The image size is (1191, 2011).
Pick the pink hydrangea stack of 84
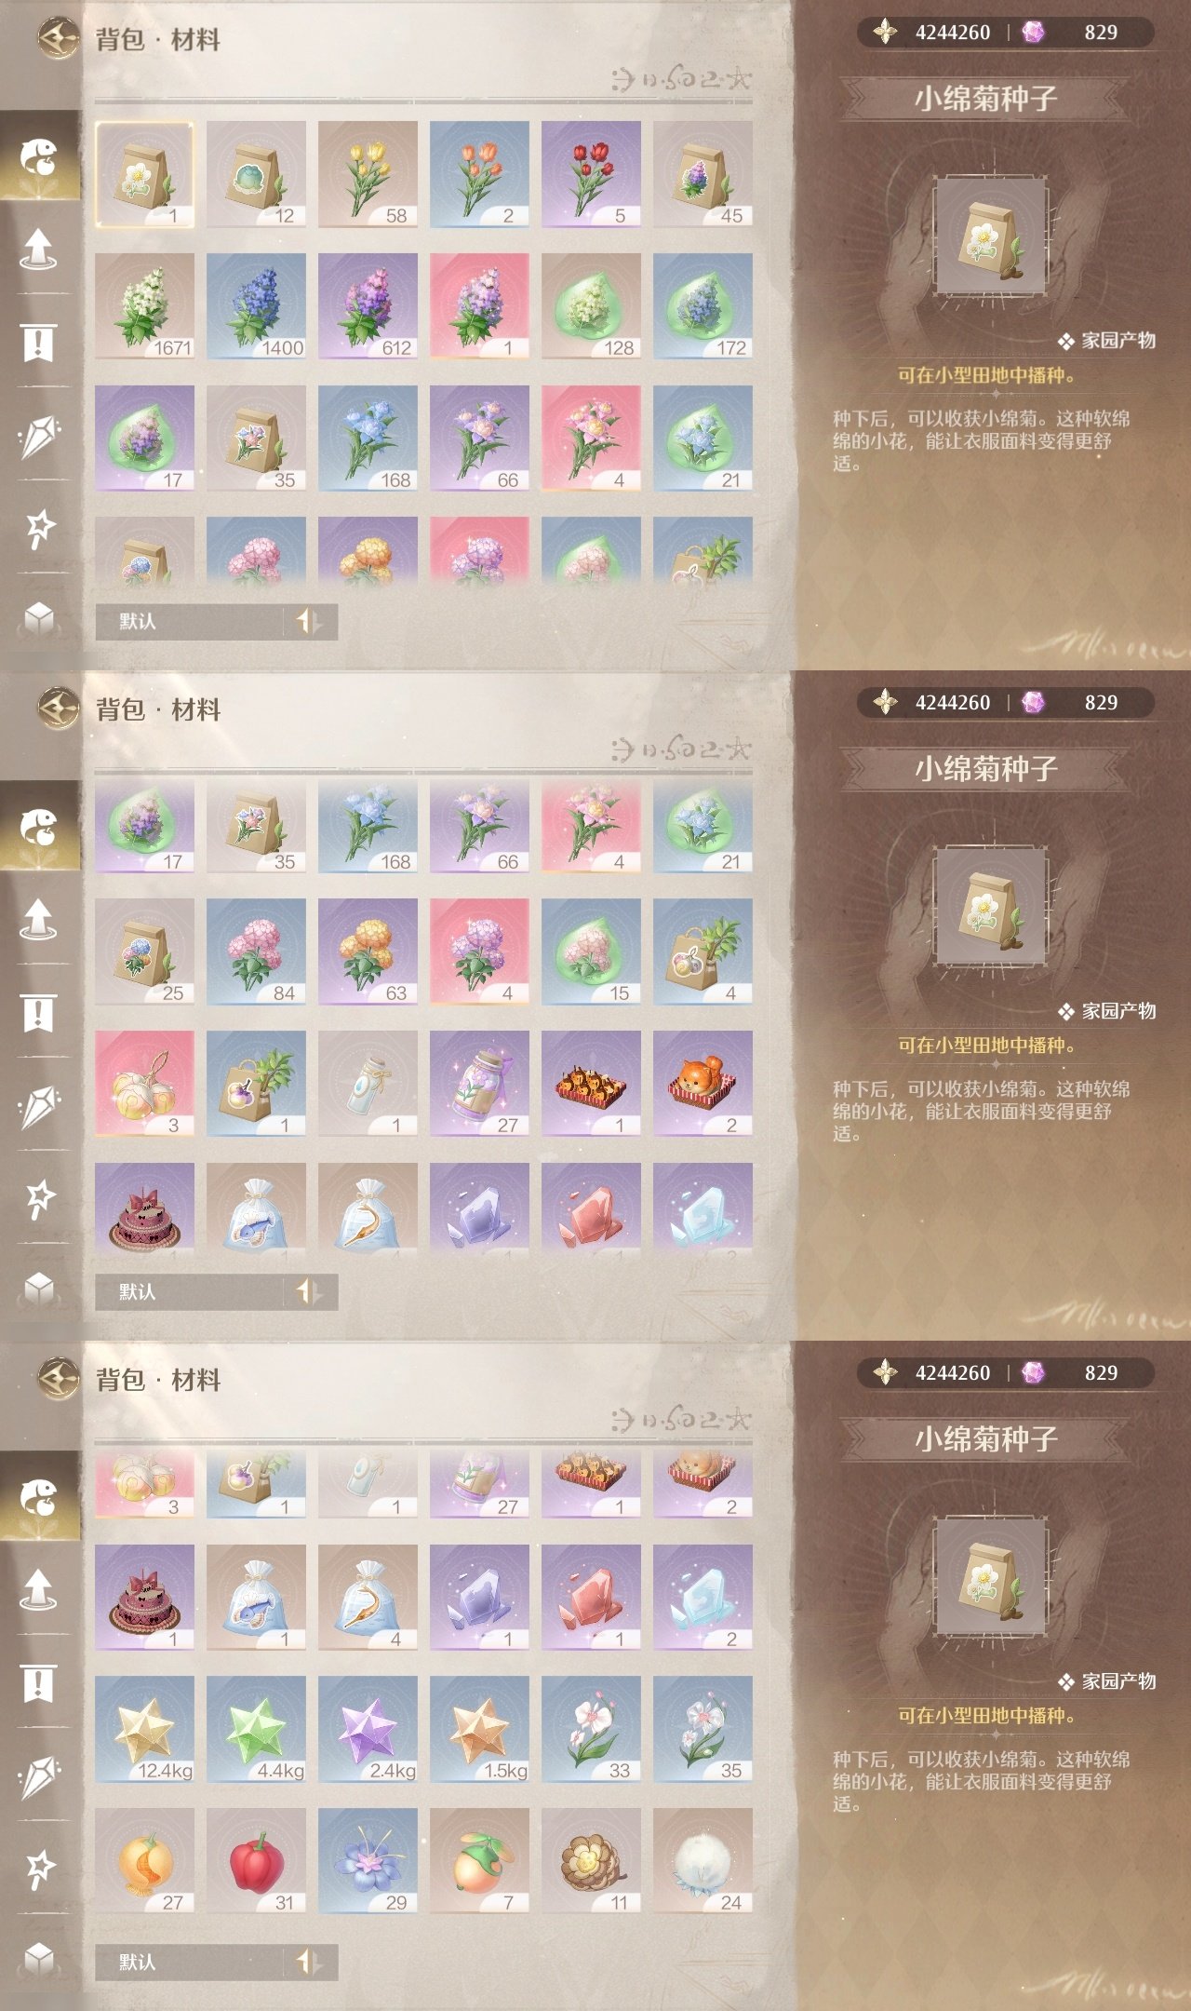[256, 952]
